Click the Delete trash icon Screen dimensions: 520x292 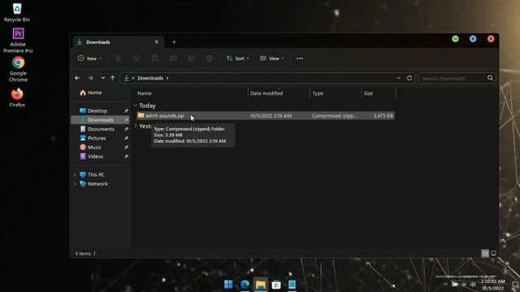click(x=210, y=58)
